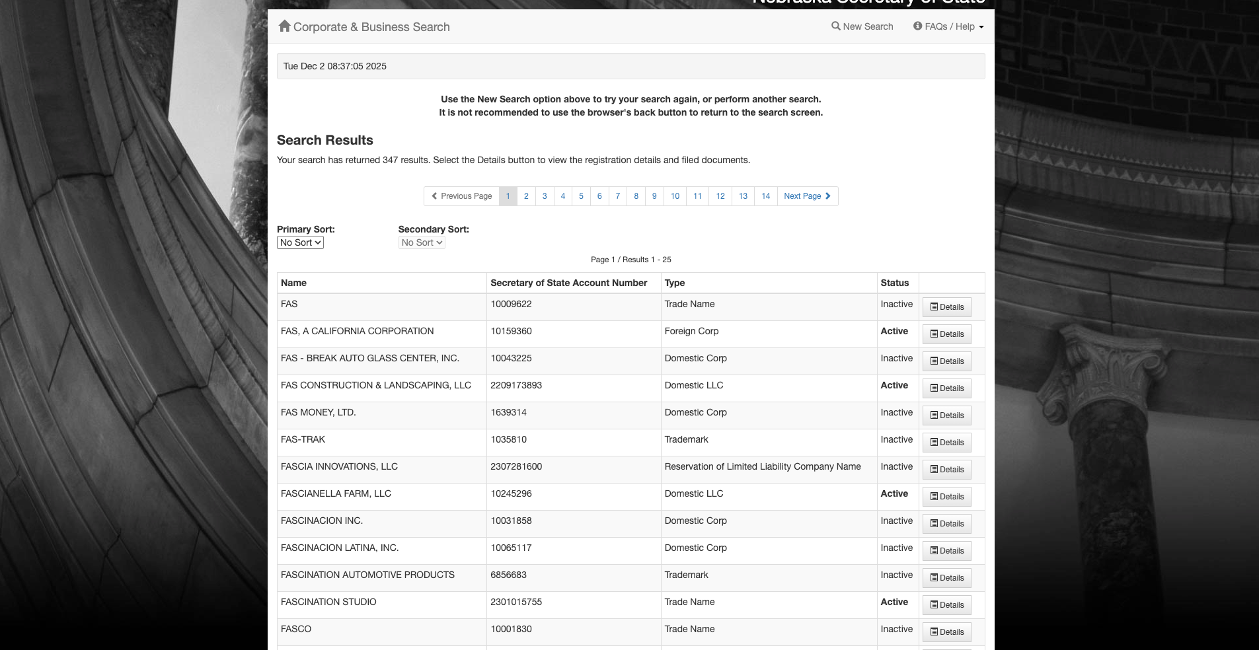The width and height of the screenshot is (1259, 650).
Task: Click the magnifying glass New Search icon
Action: (x=836, y=26)
